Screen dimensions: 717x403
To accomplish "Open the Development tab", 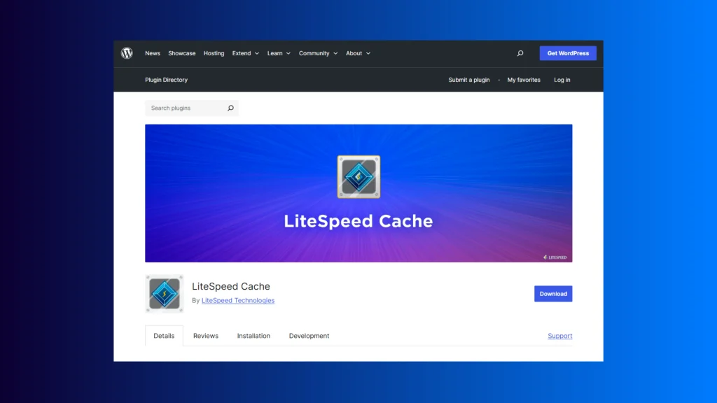I will [309, 336].
